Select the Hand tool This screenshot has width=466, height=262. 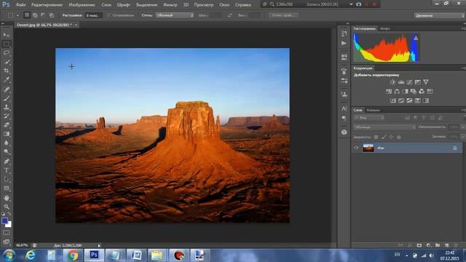click(7, 198)
